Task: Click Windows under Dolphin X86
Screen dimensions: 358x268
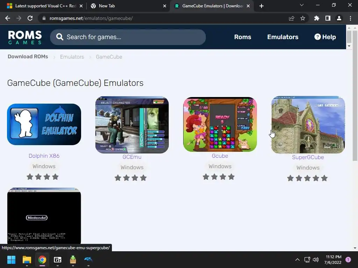Action: pos(44,166)
